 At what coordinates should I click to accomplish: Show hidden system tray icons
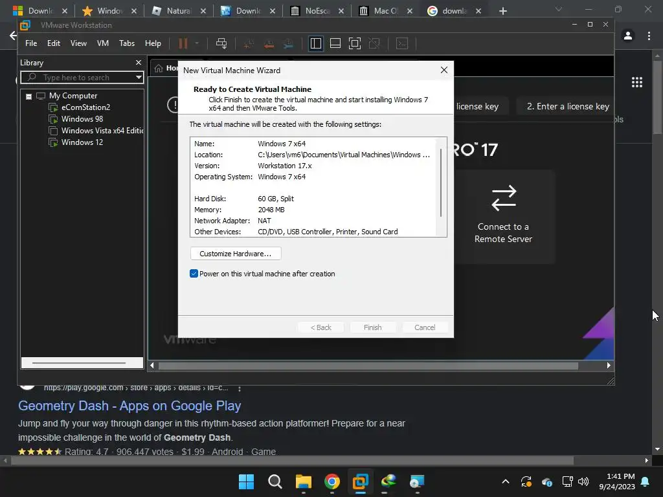[x=505, y=481]
